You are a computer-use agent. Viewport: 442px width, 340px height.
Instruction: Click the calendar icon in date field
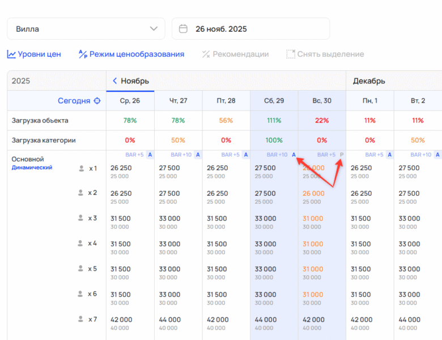coord(183,29)
